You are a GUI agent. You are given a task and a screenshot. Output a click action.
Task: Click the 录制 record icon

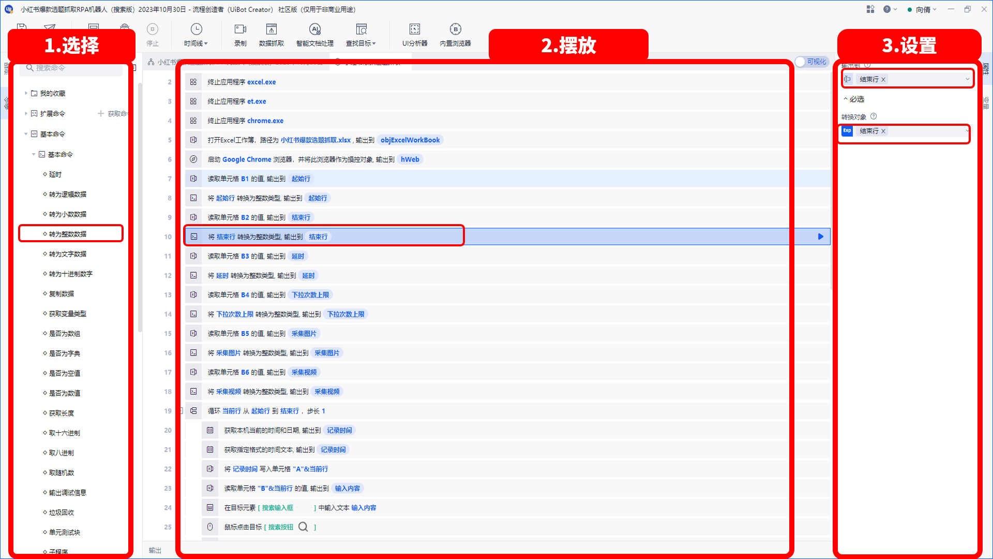coord(240,30)
